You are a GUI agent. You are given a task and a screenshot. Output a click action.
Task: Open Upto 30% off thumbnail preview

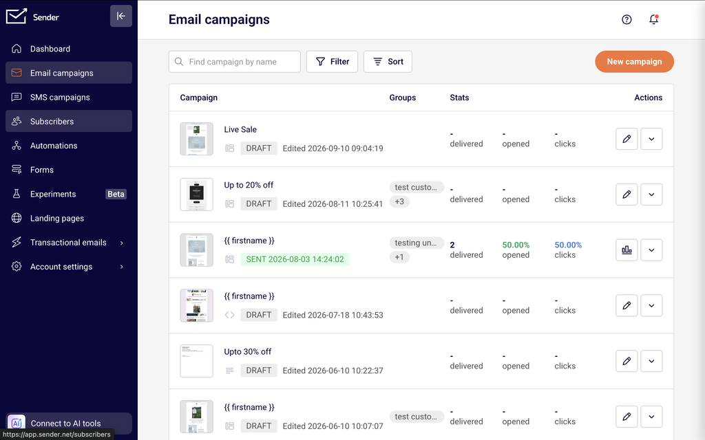[196, 361]
